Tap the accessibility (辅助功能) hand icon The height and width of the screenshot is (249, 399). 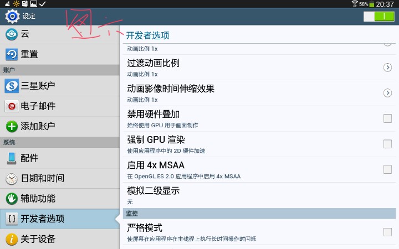click(x=12, y=198)
